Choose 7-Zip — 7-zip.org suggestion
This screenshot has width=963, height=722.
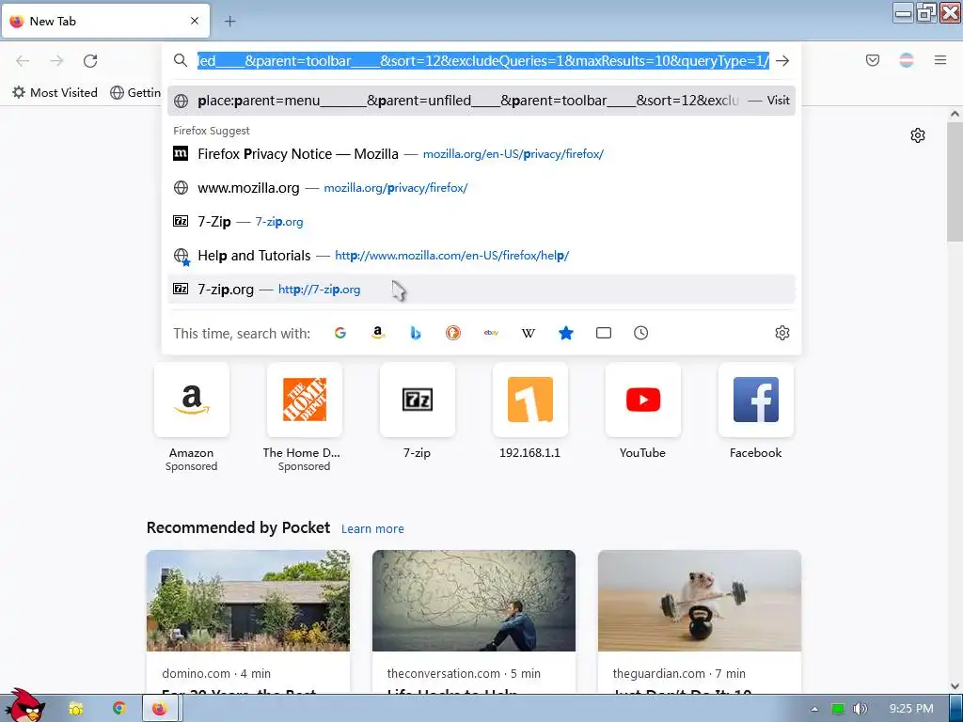tap(481, 222)
